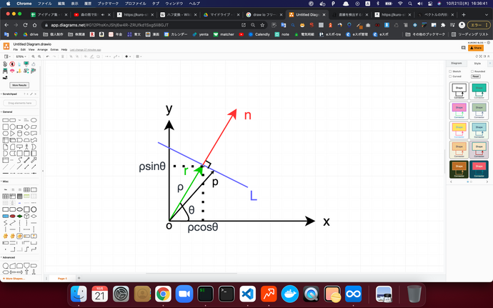Click the fullscreen icon above format panel
The width and height of the screenshot is (493, 308).
pyautogui.click(x=480, y=56)
